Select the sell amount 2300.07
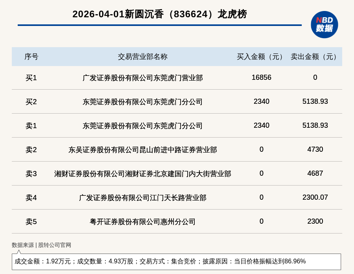The height and width of the screenshot is (274, 354). (315, 197)
